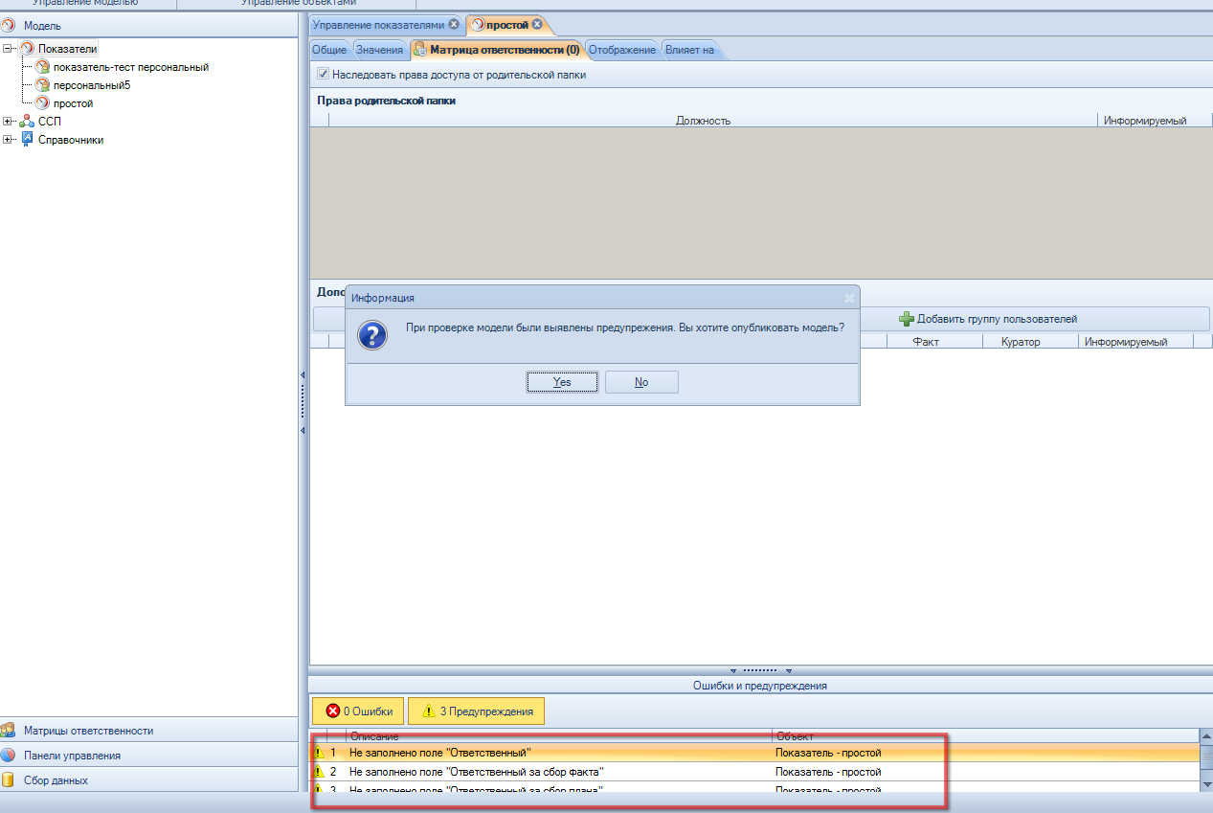Switch to the Отображение tab
Screen dimensions: 1213x813
(x=621, y=50)
